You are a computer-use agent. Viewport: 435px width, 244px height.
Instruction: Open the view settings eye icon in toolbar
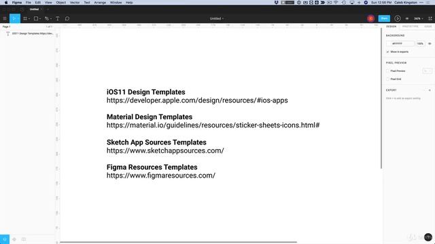[407, 18]
